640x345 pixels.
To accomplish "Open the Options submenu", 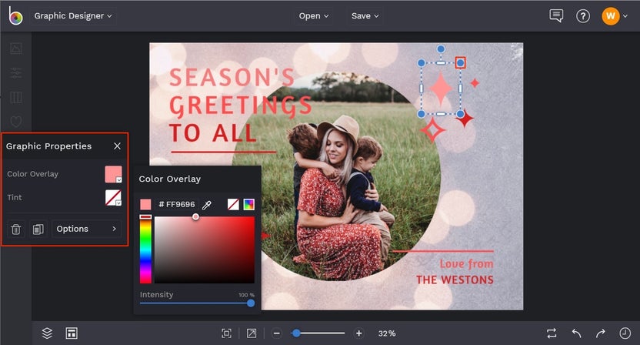I will pyautogui.click(x=86, y=229).
